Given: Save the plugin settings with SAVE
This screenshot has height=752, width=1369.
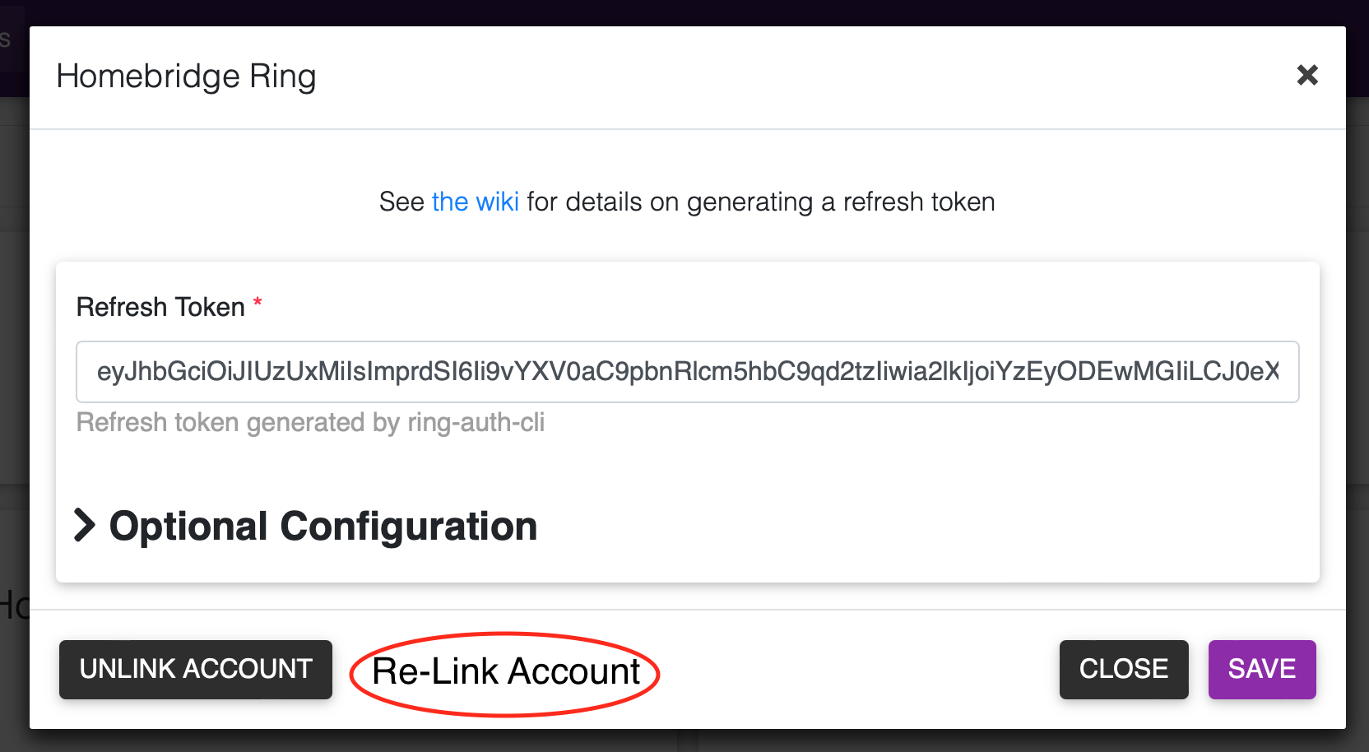Looking at the screenshot, I should point(1262,669).
